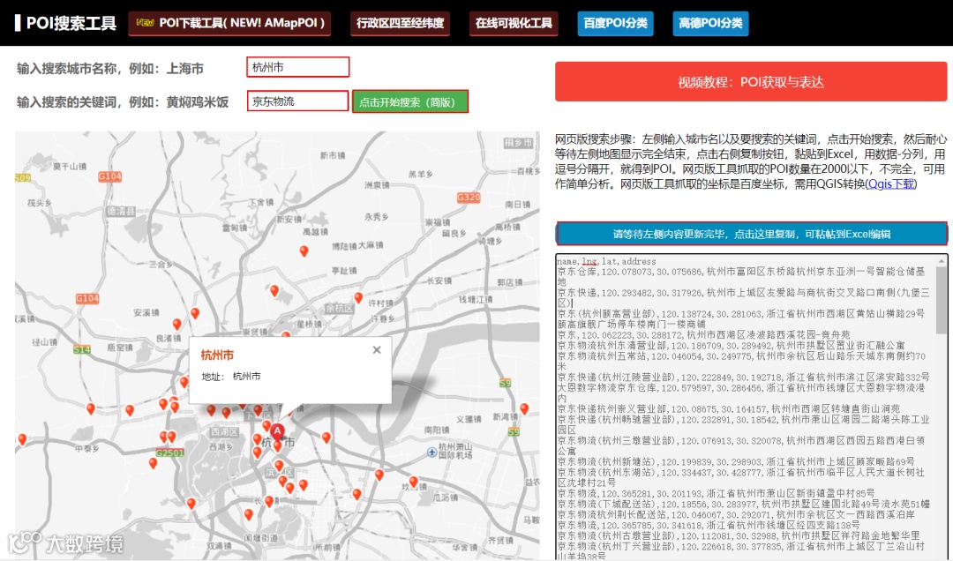Screen dimensions: 953x561
Task: Click the 京东物流(杭州新塘站) result row
Action: [736, 461]
